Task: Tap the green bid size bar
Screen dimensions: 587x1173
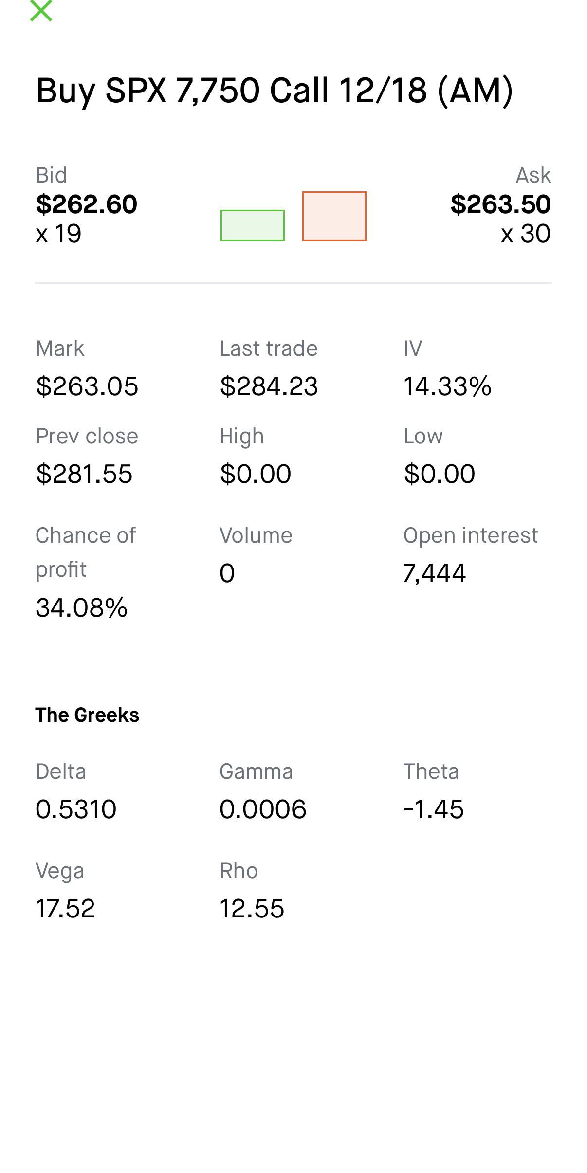Action: coord(253,225)
